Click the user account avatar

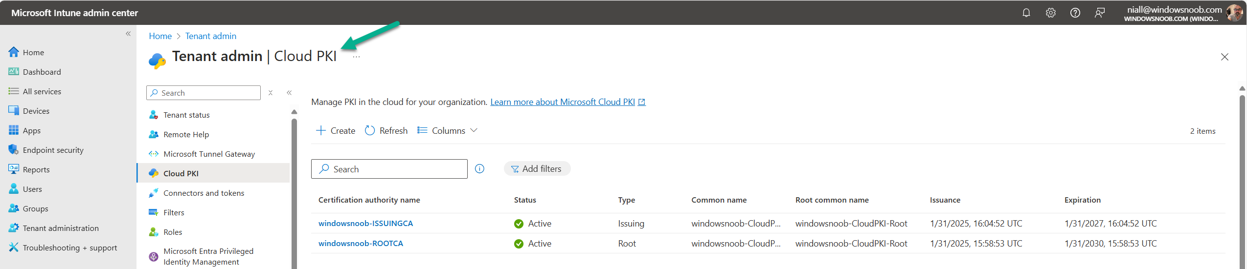click(x=1234, y=13)
